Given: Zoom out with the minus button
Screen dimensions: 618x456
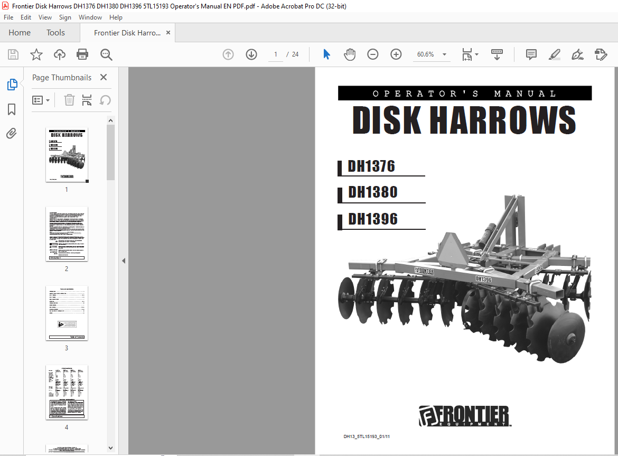Looking at the screenshot, I should click(372, 54).
